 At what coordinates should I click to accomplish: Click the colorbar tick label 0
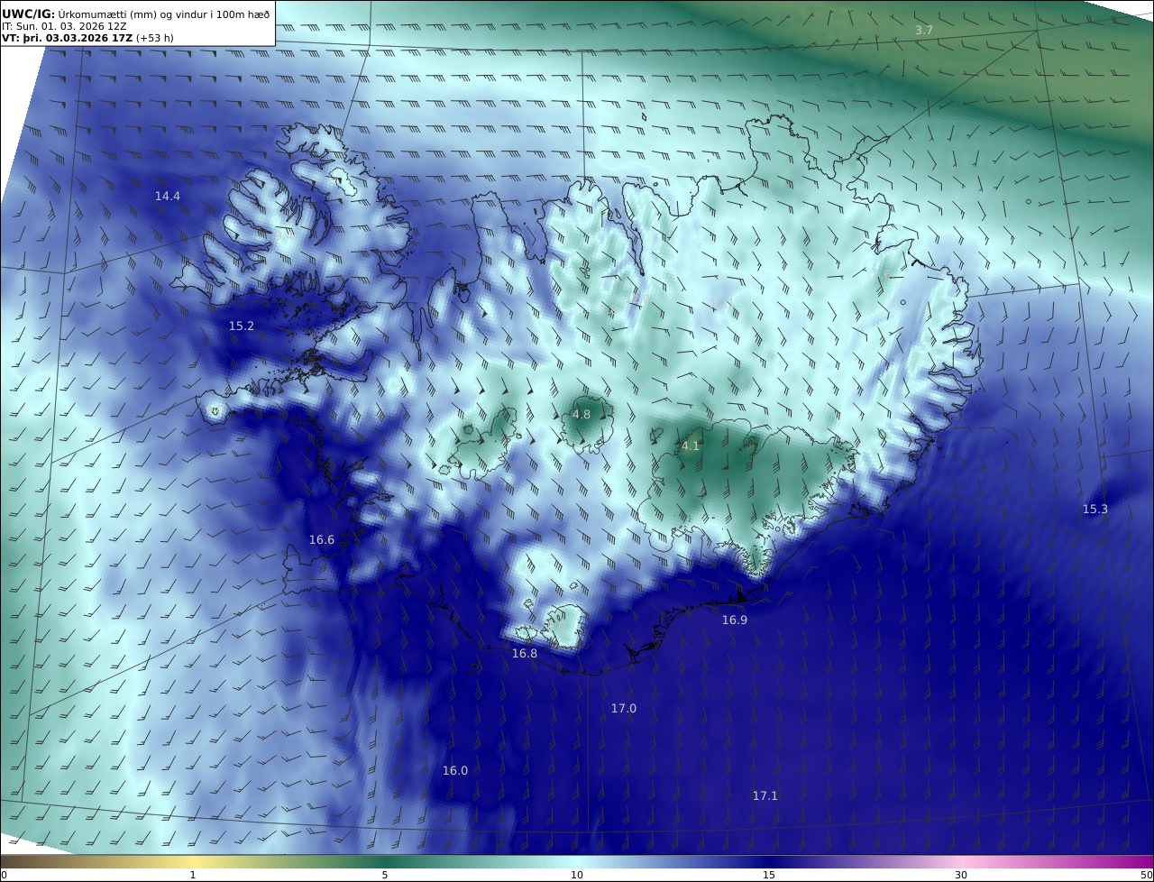pyautogui.click(x=5, y=876)
